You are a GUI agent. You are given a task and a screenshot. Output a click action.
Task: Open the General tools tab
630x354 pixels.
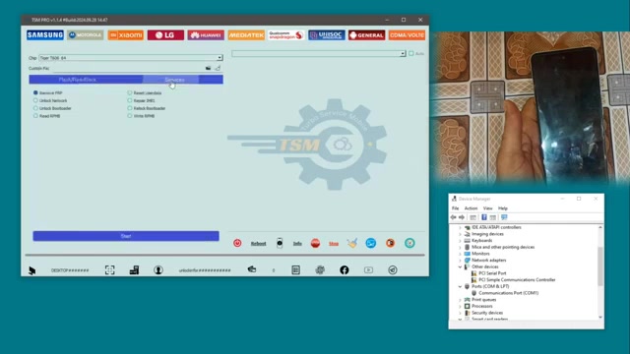click(x=366, y=35)
